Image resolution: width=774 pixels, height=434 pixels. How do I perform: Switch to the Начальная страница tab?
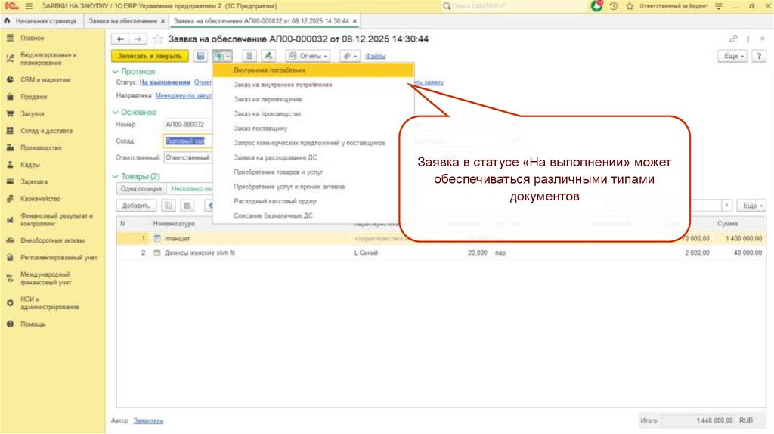[42, 20]
